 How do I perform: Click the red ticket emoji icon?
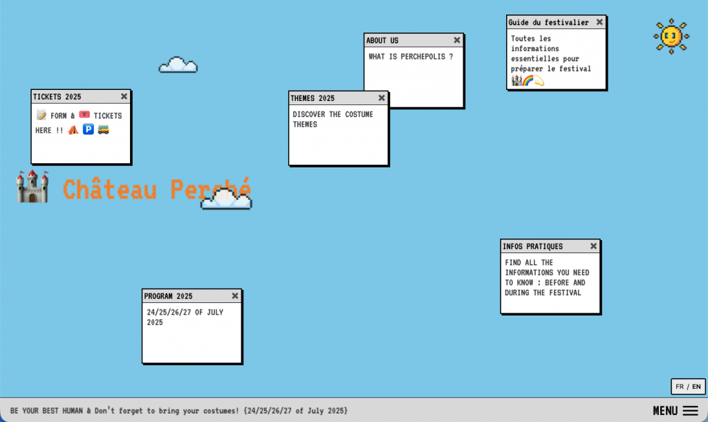(84, 115)
